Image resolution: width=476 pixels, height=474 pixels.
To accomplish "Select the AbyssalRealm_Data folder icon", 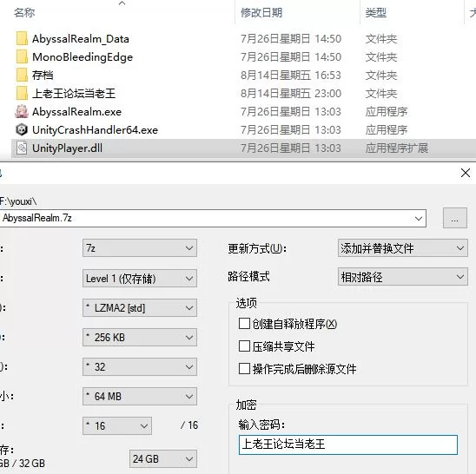I will pos(22,38).
